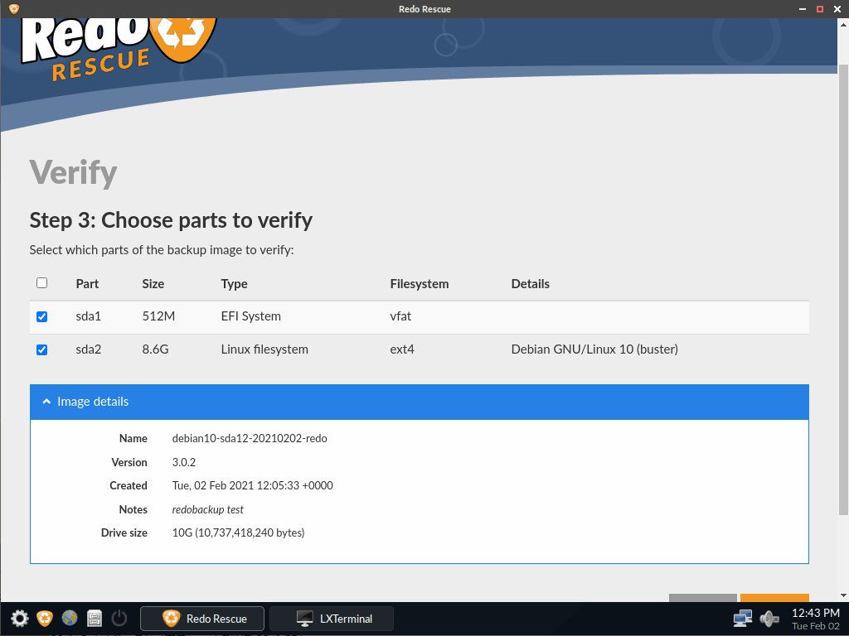Click the image name 'debian10-sda12-20210202-redo'
849x636 pixels.
point(250,439)
